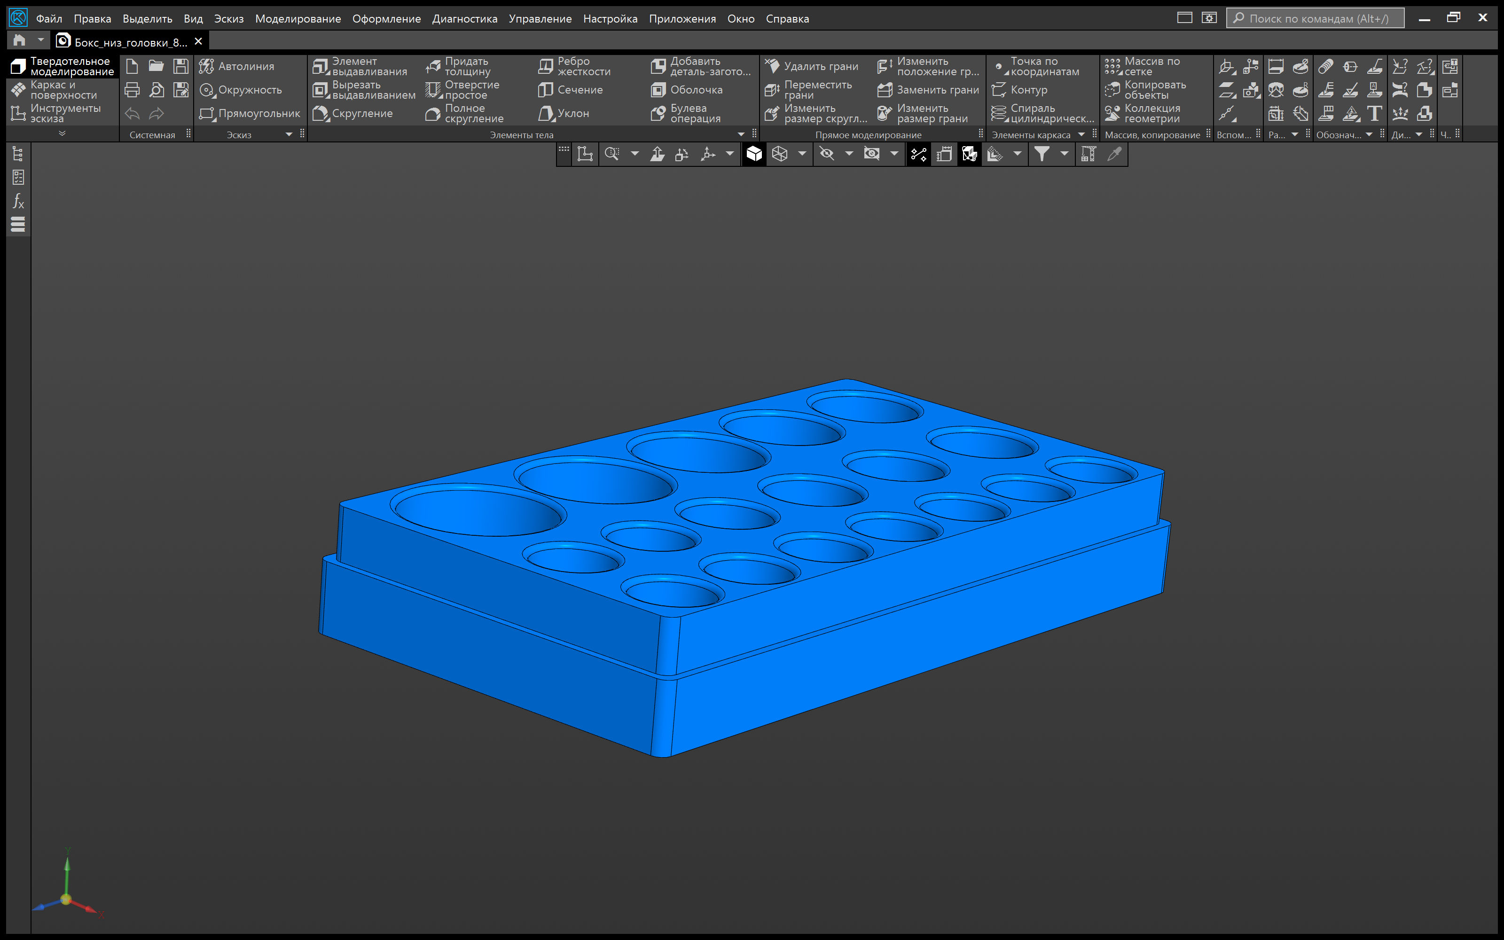1504x940 pixels.
Task: Open the Delete faces tool (Удалить грани)
Action: click(812, 67)
